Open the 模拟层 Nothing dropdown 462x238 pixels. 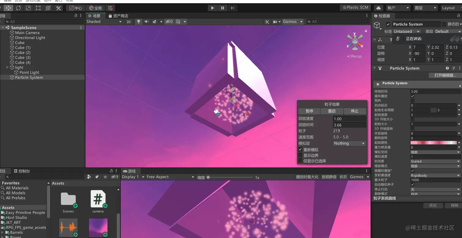pyautogui.click(x=349, y=143)
